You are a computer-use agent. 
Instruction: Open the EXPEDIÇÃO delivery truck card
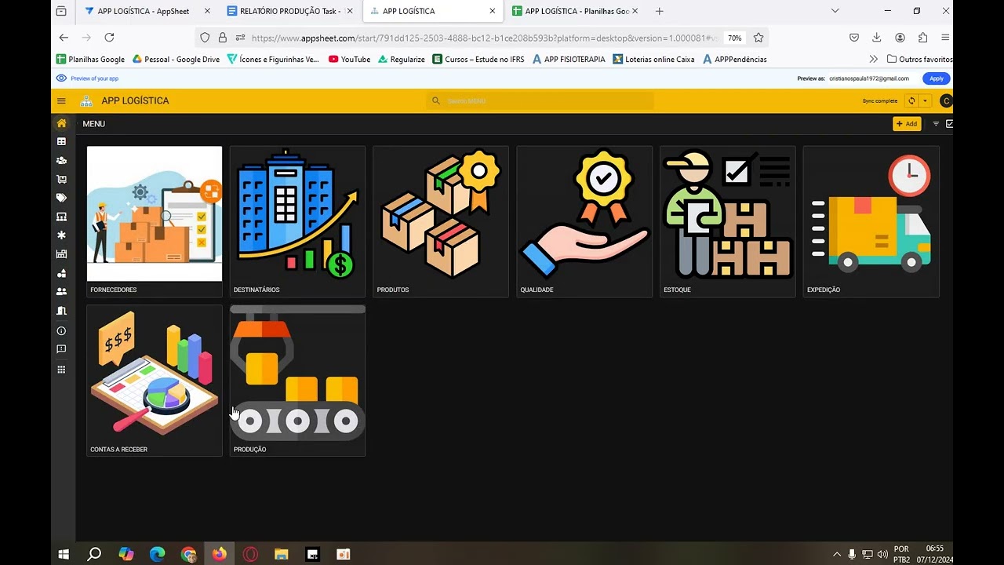click(871, 221)
